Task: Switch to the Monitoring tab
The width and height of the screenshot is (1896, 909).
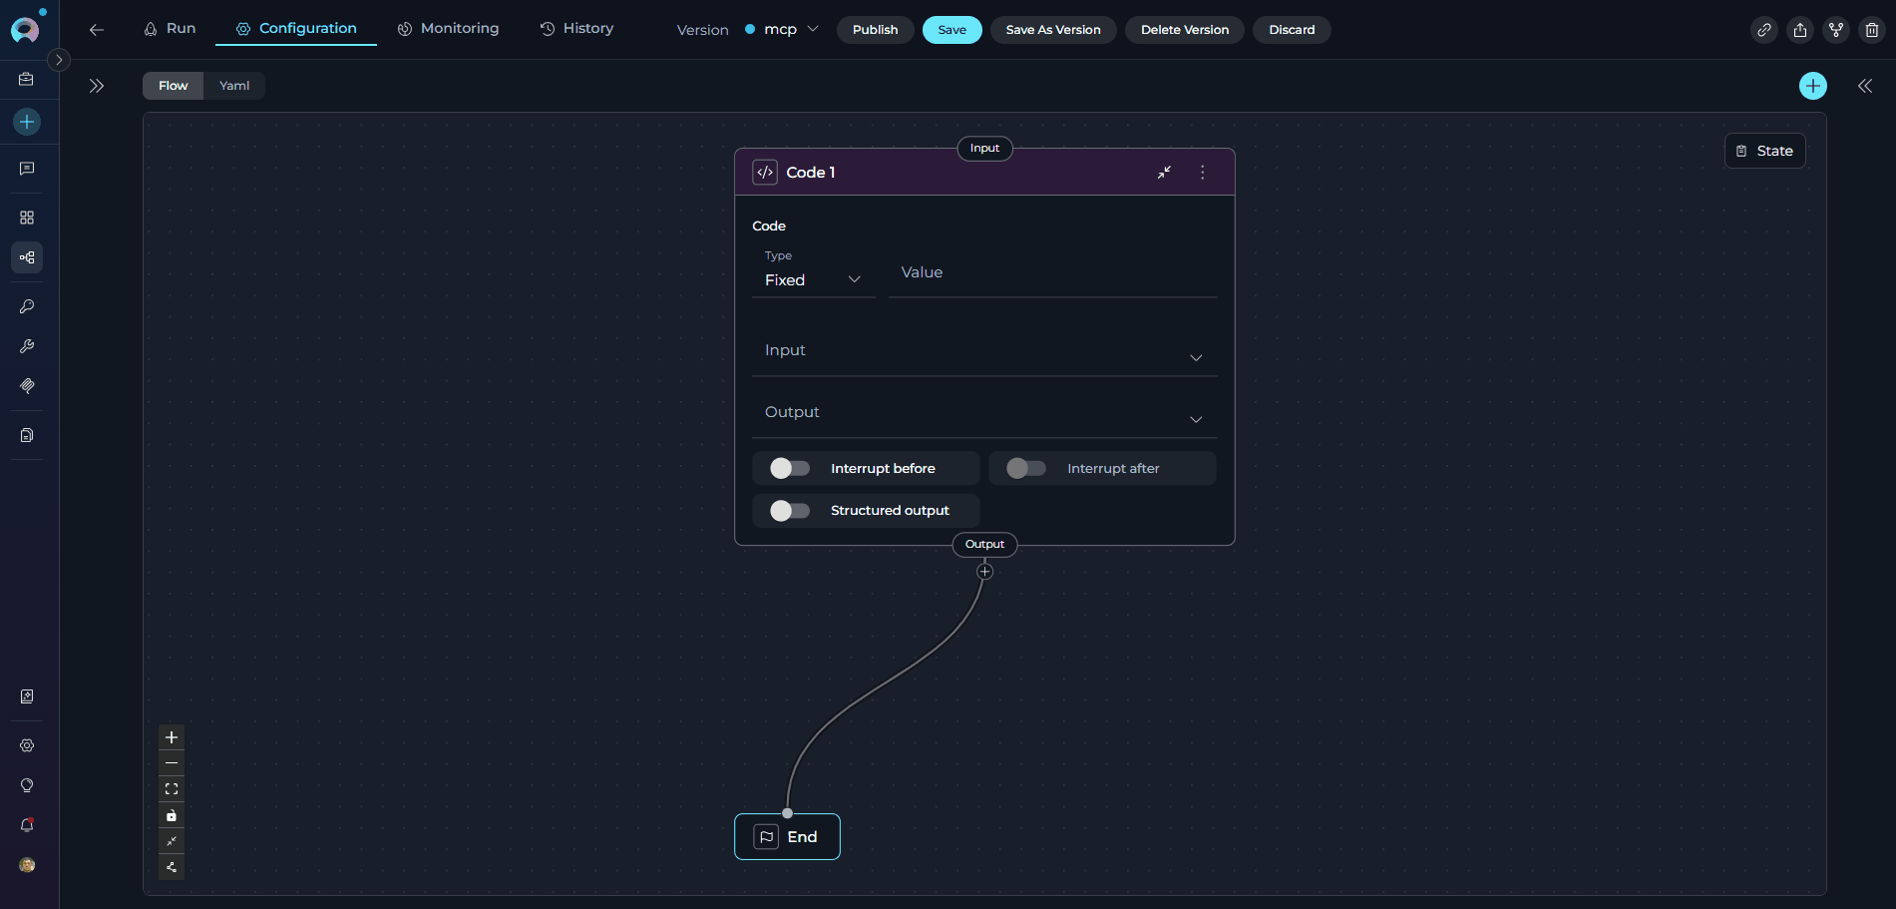Action: (448, 29)
